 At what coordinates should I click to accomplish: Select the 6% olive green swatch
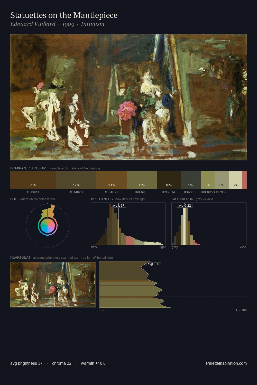click(208, 180)
